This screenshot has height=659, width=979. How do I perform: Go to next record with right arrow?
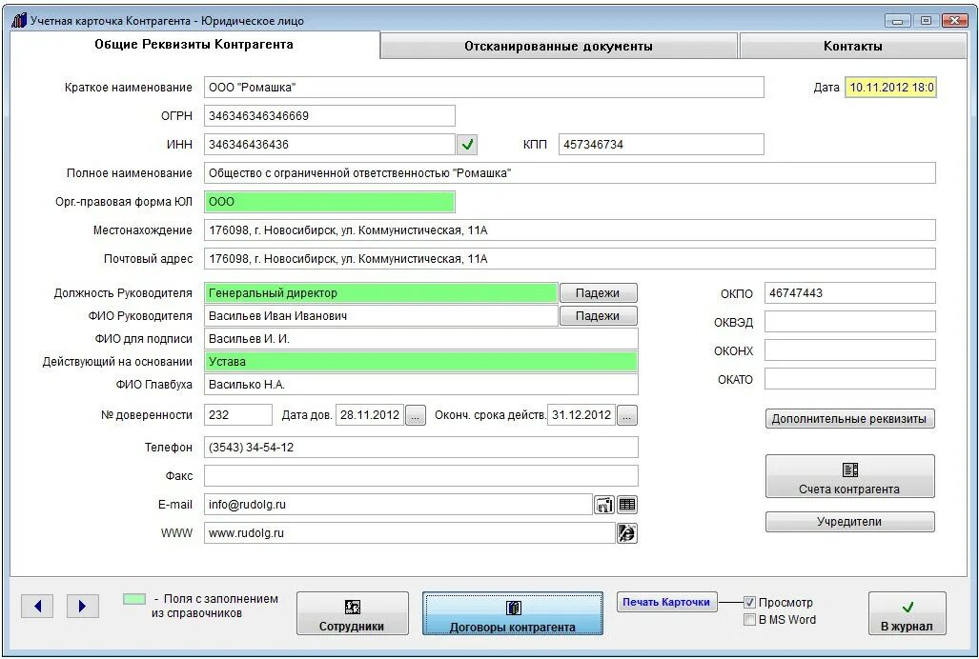(x=82, y=606)
